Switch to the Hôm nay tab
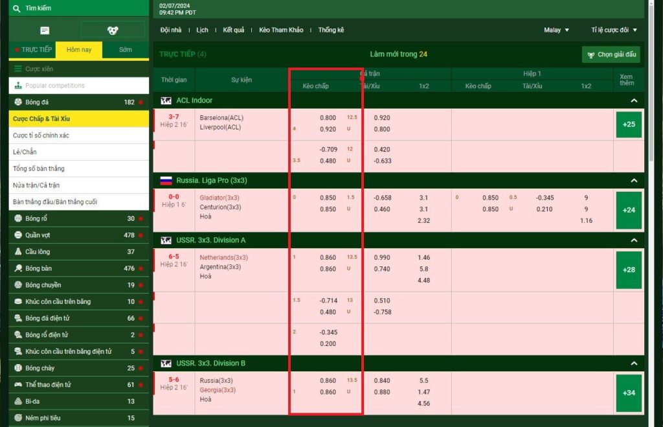The height and width of the screenshot is (427, 663). coord(79,50)
